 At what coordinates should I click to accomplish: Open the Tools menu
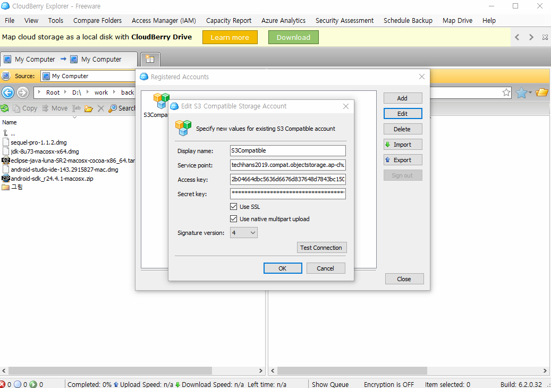click(55, 20)
